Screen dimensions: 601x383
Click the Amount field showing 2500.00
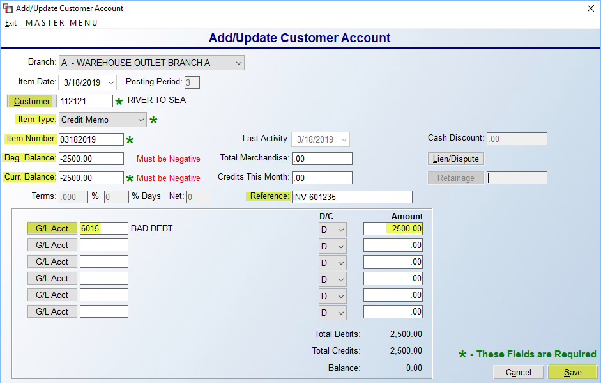click(393, 229)
